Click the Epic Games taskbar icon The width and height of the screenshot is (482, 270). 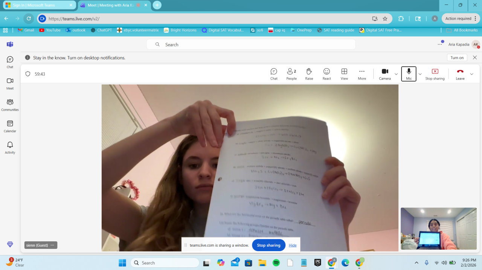(318, 263)
